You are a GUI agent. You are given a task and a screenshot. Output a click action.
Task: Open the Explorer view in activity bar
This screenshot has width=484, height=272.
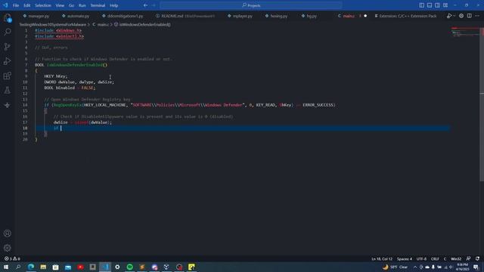click(8, 18)
